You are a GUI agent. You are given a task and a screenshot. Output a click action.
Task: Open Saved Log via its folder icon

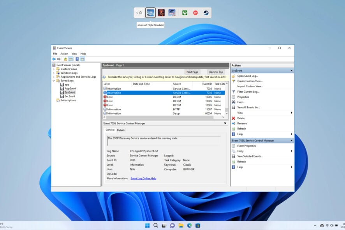(234, 76)
